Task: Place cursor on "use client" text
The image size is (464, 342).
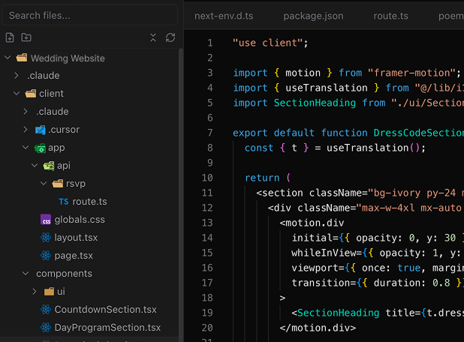Action: 268,43
